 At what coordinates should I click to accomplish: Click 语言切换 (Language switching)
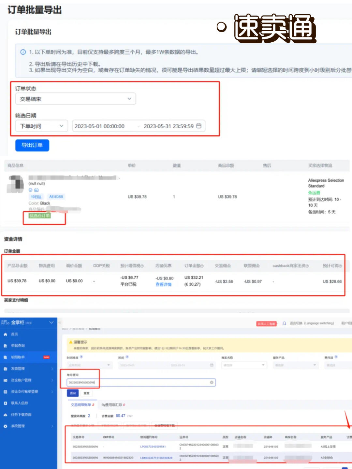[x=312, y=323]
